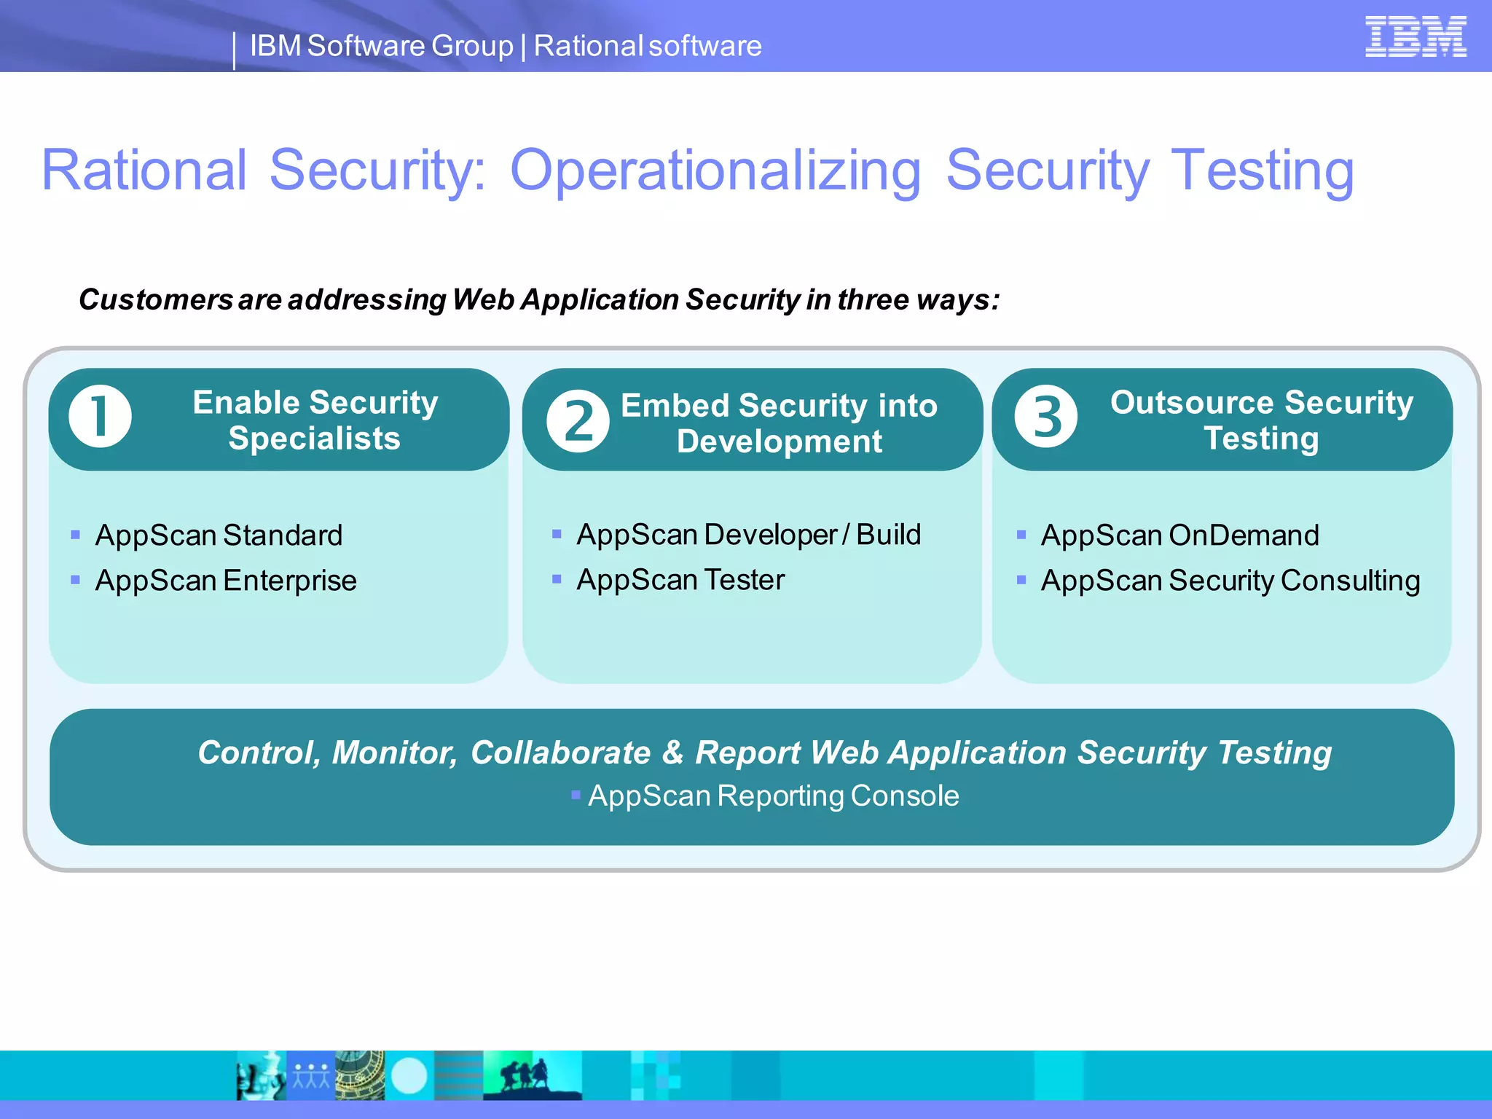Click the AppScan Reporting Console text
The height and width of the screenshot is (1119, 1492).
773,796
